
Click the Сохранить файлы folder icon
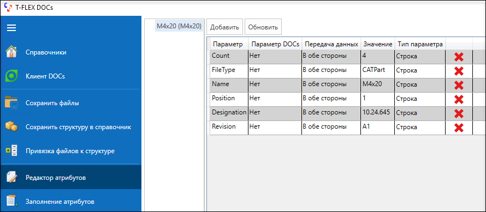pos(11,103)
